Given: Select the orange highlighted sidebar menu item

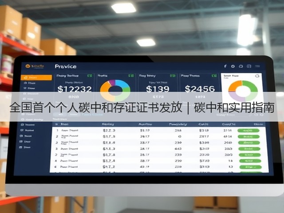Looking at the screenshot, I should click(x=36, y=78).
